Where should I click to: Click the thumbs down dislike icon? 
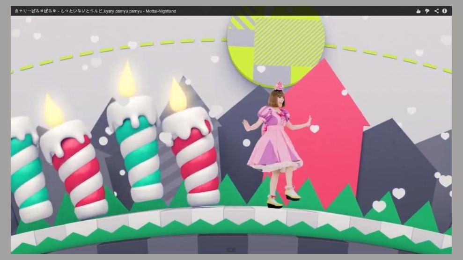(427, 11)
